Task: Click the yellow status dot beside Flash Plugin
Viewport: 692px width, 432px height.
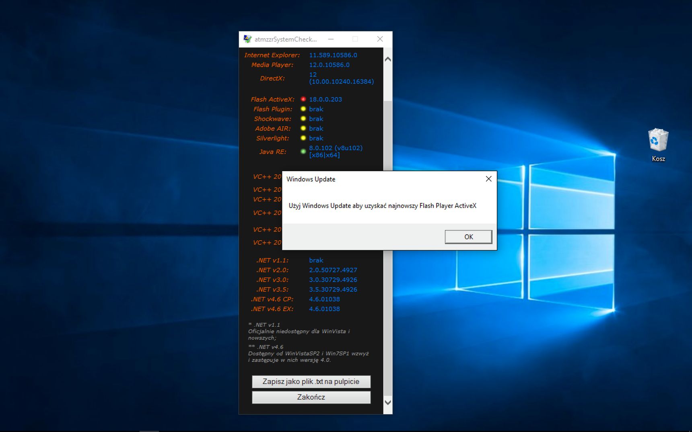Action: pyautogui.click(x=303, y=109)
